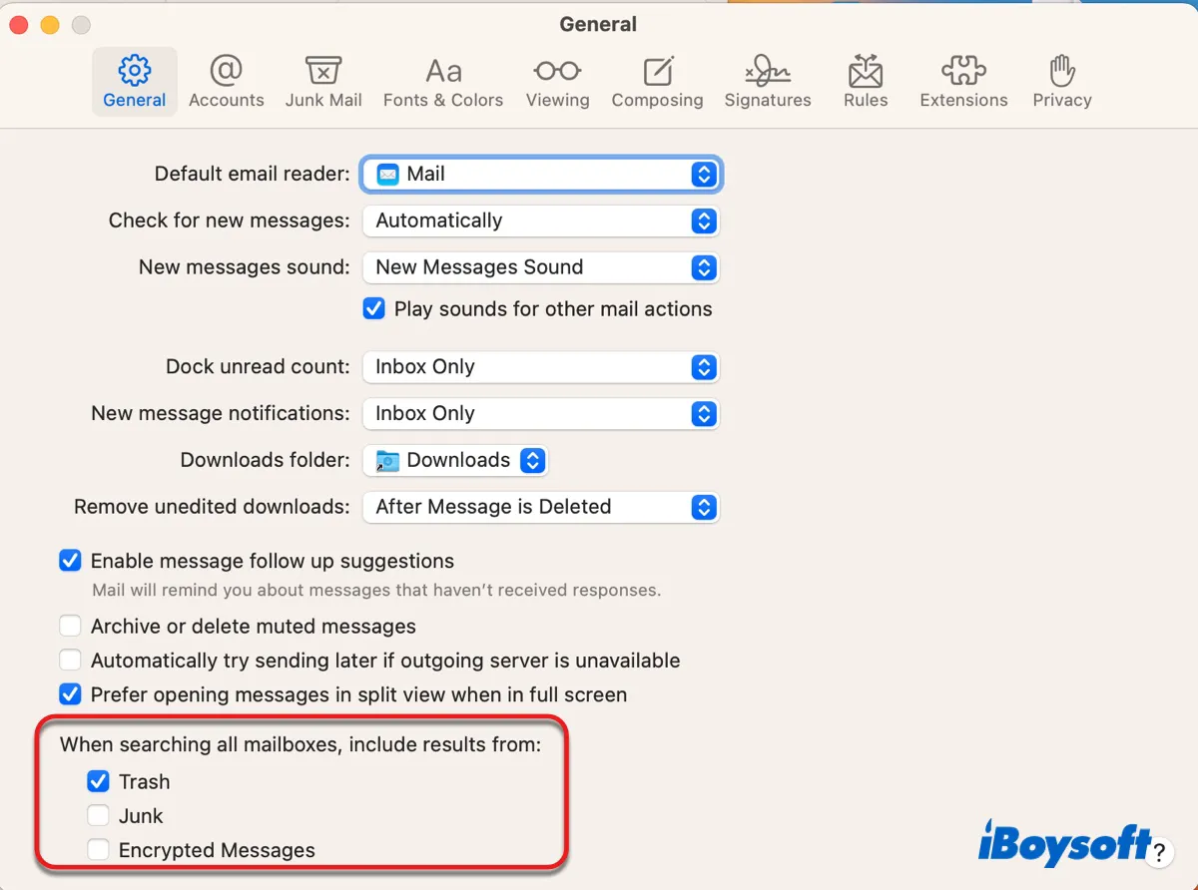The height and width of the screenshot is (890, 1198).
Task: Open the Privacy settings pane
Action: 1062,82
